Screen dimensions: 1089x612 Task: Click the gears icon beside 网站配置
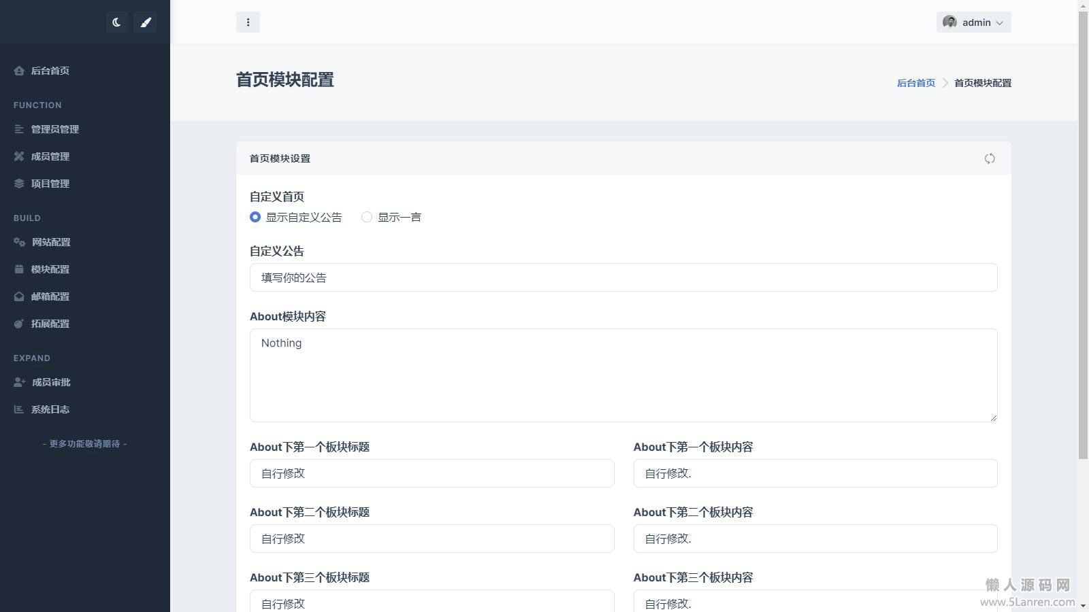[19, 242]
